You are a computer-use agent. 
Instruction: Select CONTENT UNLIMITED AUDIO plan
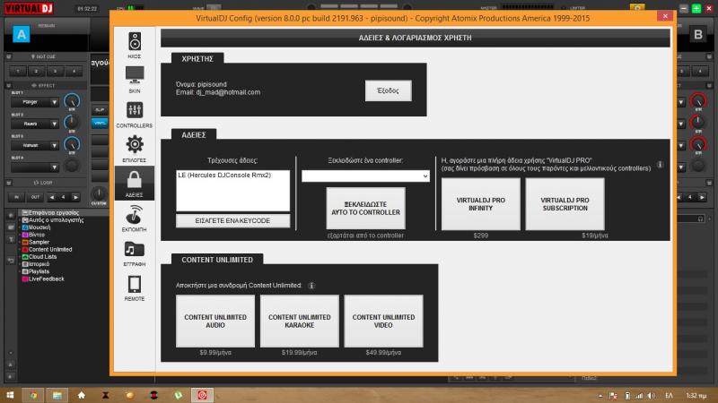(x=215, y=322)
